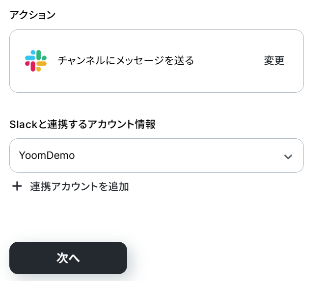Click the word 連携 in add-account link
This screenshot has height=281, width=327.
tap(39, 186)
